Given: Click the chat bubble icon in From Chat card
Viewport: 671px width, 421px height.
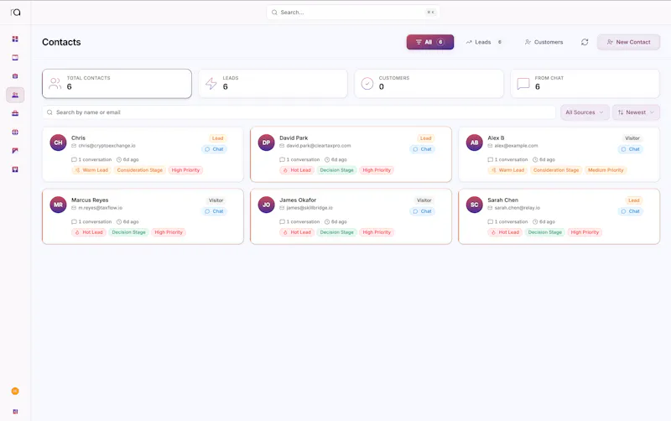Looking at the screenshot, I should pos(523,83).
